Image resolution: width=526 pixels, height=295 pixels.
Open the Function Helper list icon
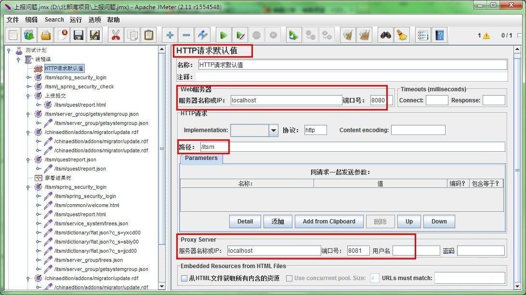point(423,35)
